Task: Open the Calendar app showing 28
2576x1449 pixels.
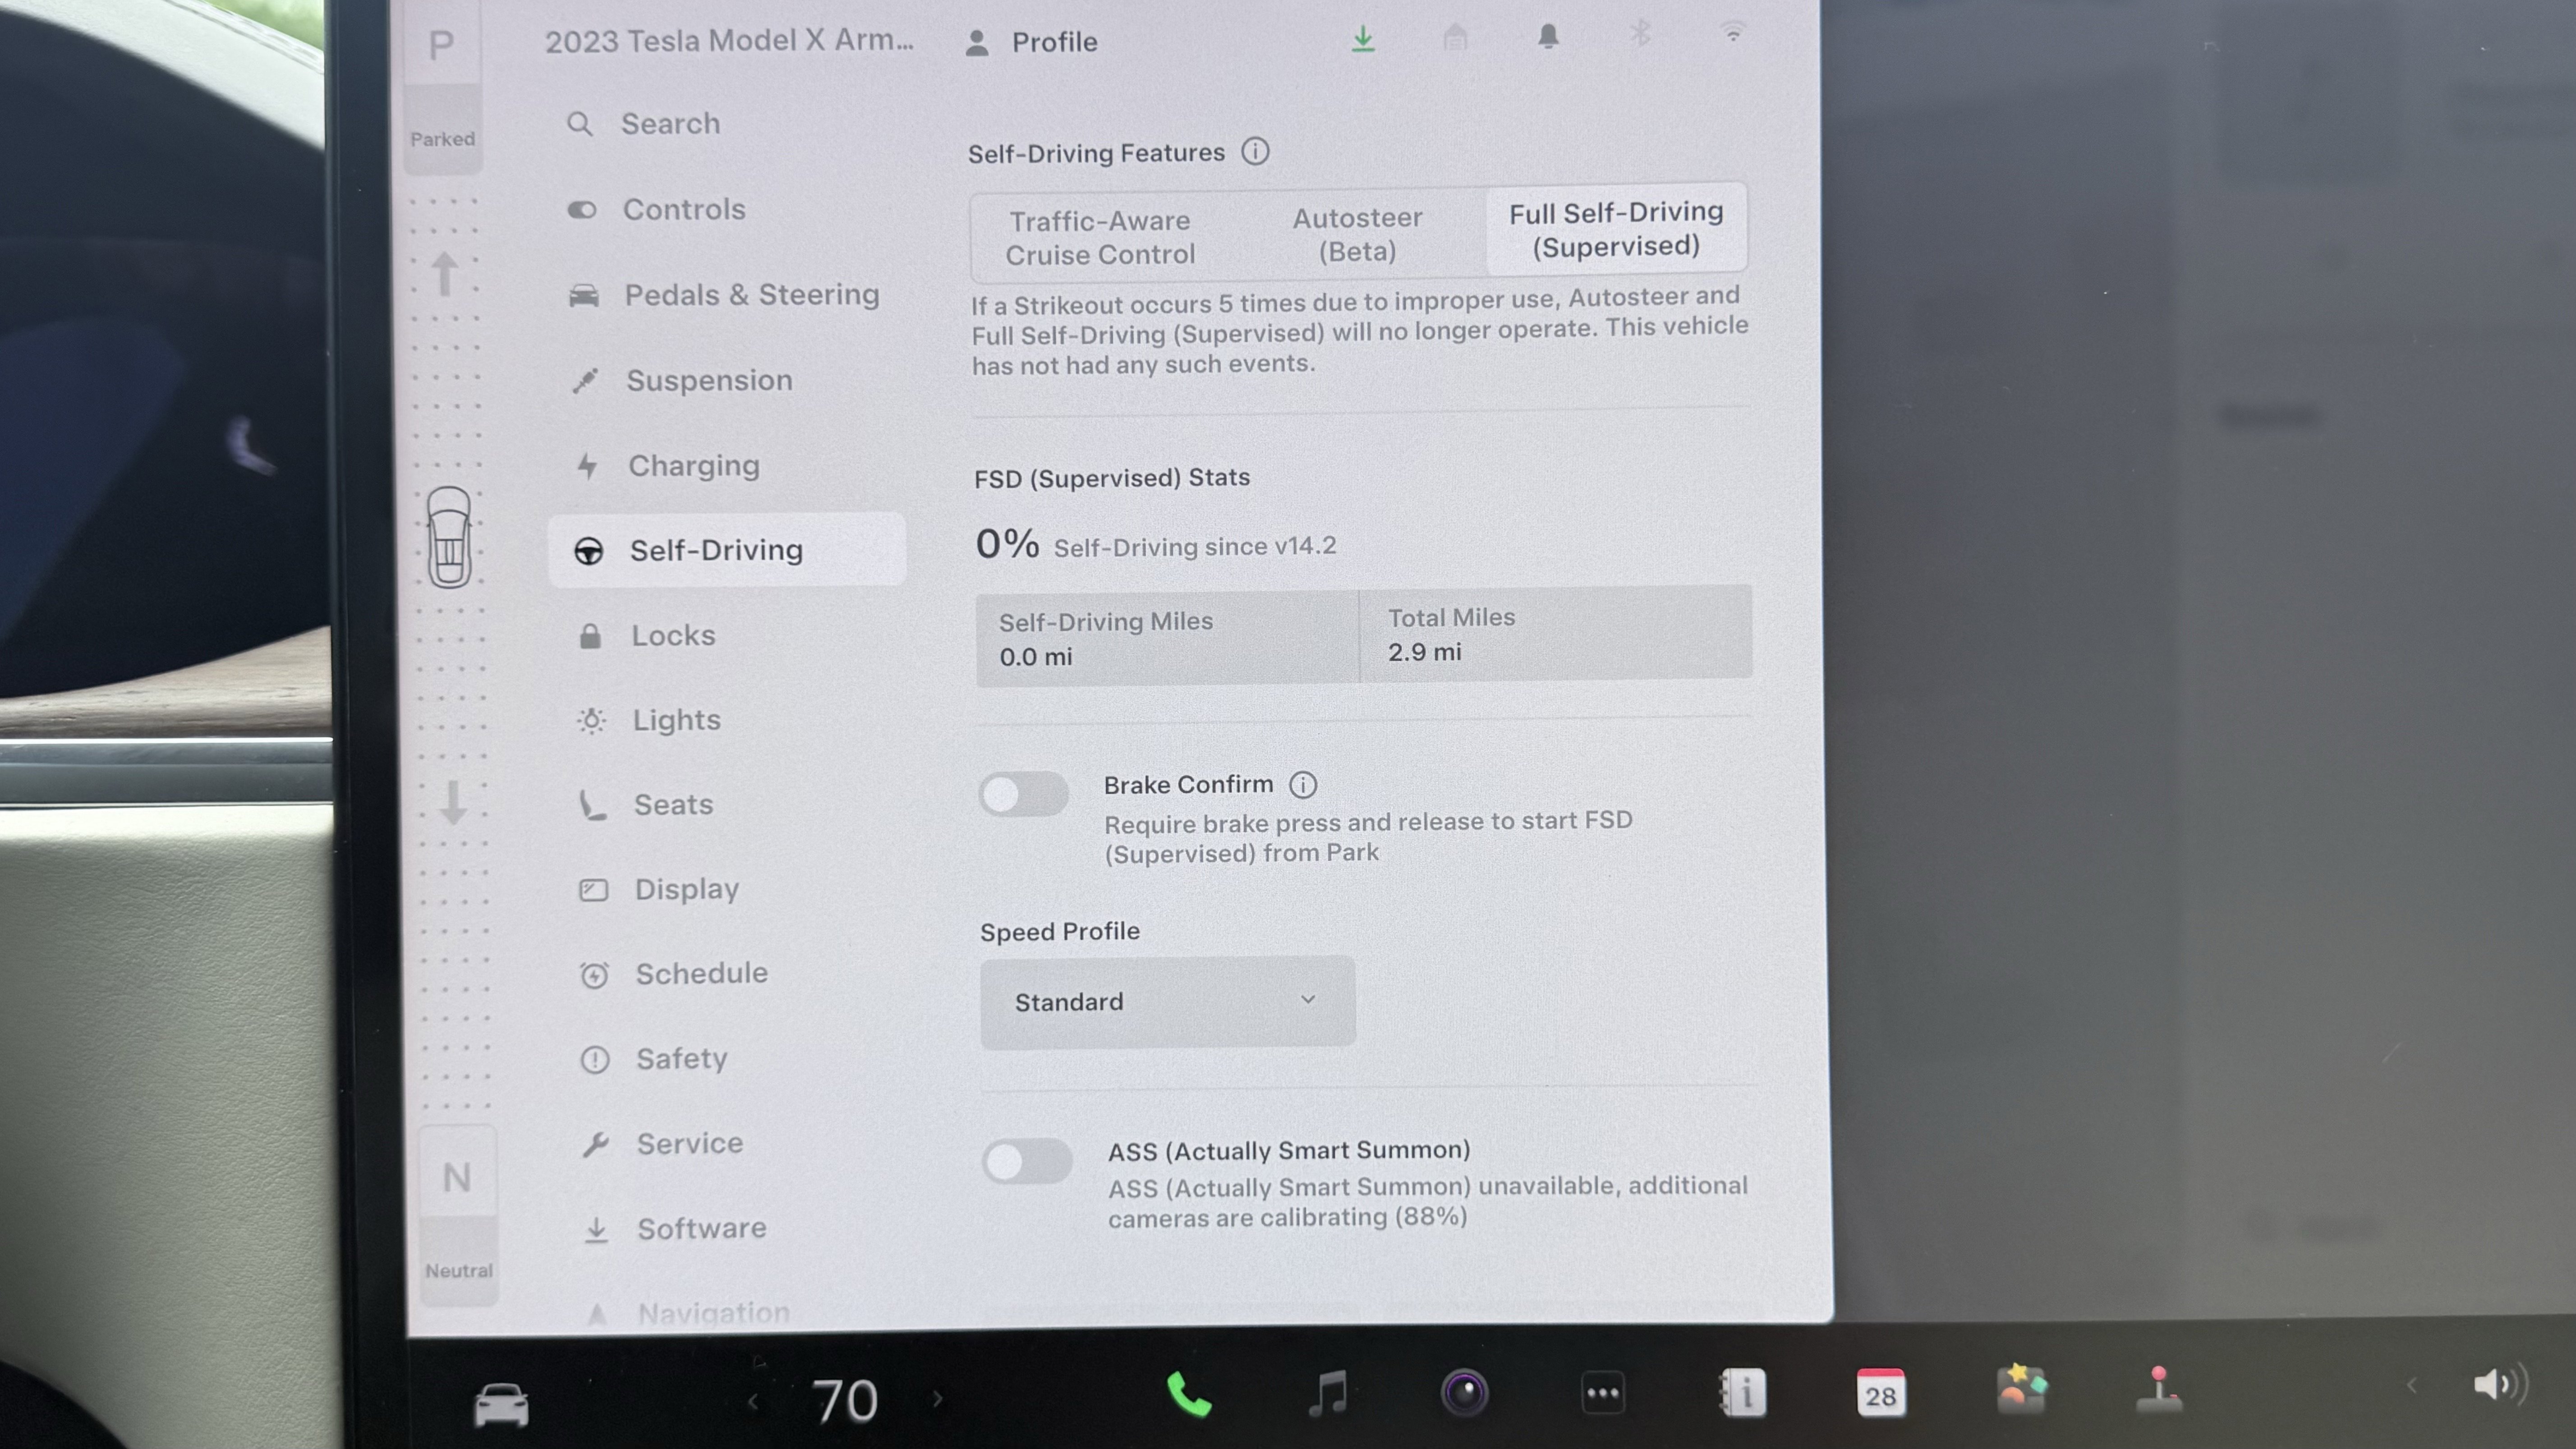Action: click(1880, 1393)
